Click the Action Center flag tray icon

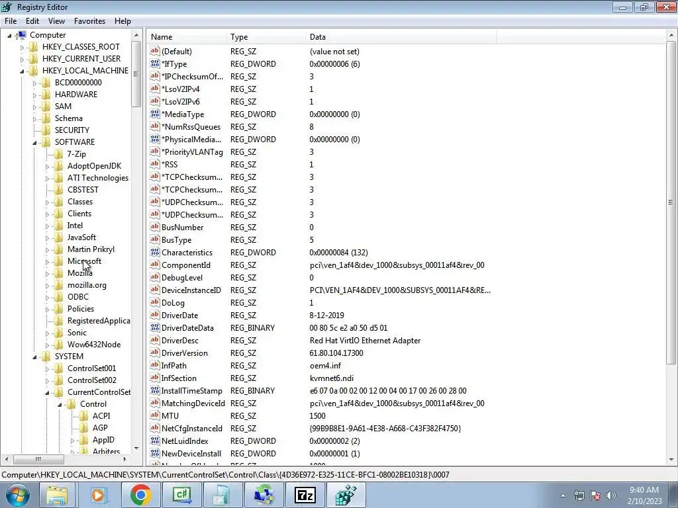click(595, 495)
